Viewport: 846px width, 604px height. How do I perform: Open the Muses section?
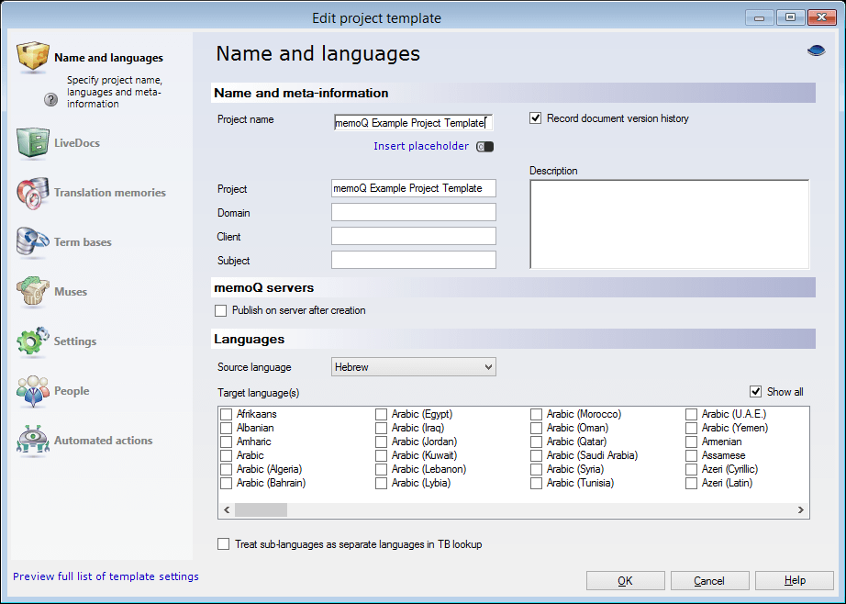70,292
